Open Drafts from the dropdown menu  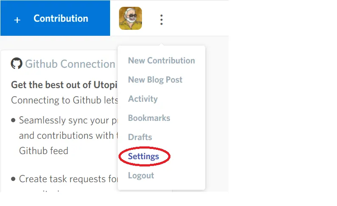(x=140, y=137)
